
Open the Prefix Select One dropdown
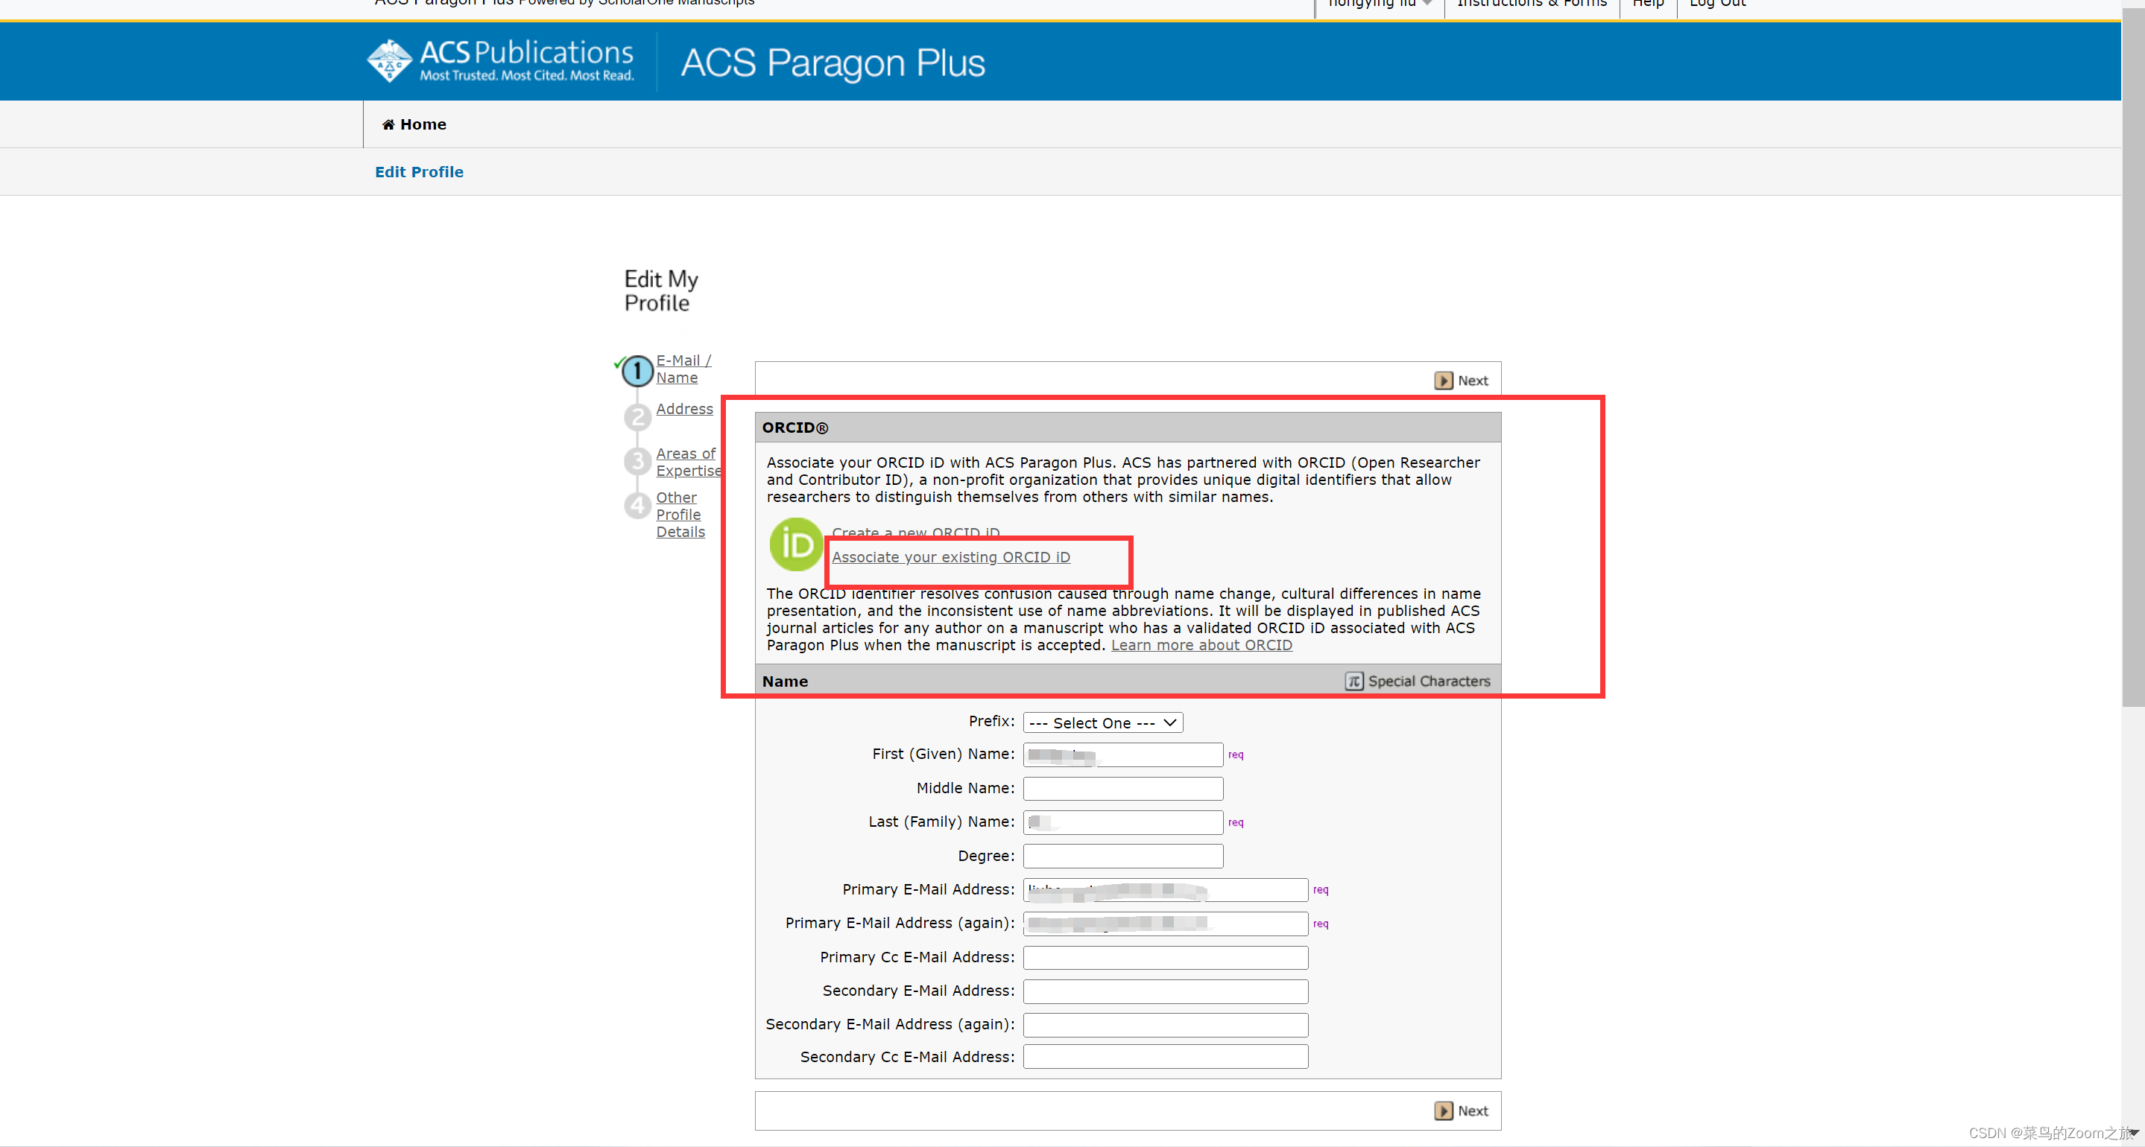pyautogui.click(x=1102, y=722)
